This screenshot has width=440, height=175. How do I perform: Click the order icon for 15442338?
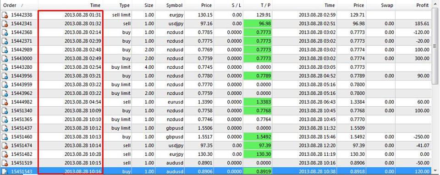click(x=5, y=15)
